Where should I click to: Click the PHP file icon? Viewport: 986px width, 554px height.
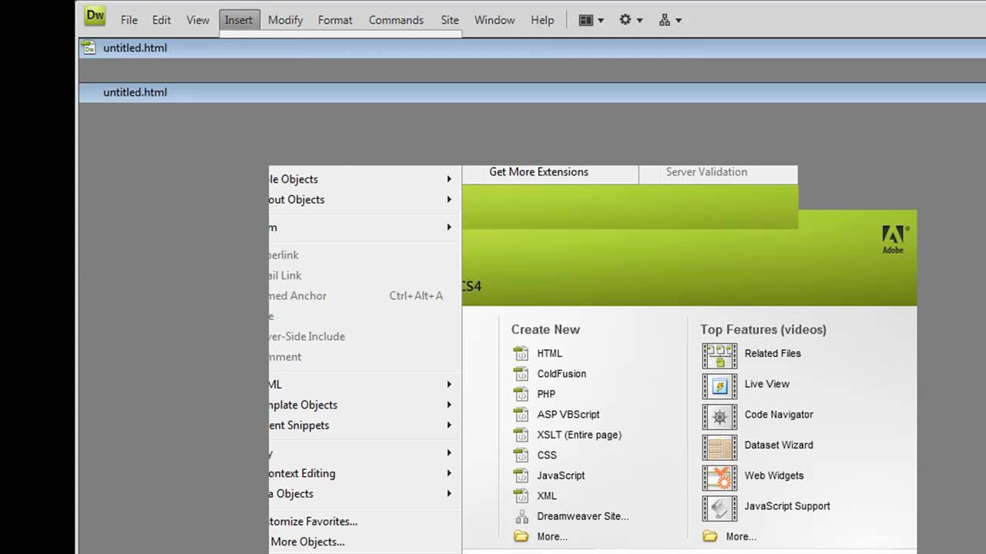click(x=522, y=394)
